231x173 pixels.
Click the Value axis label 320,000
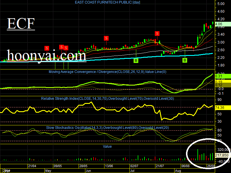(x=224, y=150)
